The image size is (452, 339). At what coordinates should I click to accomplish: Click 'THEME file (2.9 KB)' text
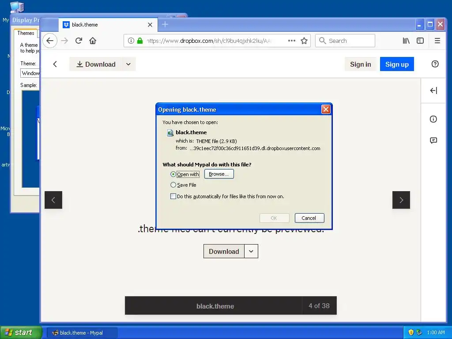tap(216, 141)
